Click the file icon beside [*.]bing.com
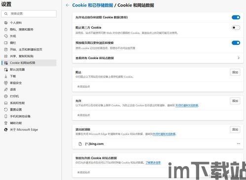 click(x=80, y=144)
